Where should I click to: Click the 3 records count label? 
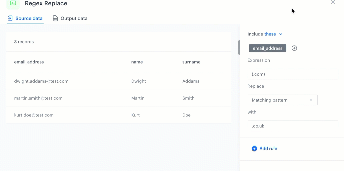[24, 42]
